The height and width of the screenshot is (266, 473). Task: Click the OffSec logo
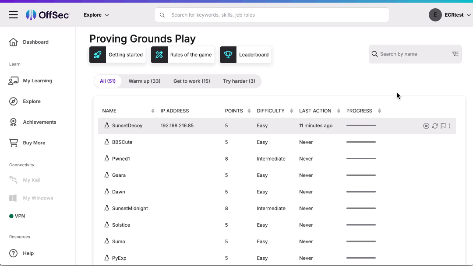click(x=48, y=15)
